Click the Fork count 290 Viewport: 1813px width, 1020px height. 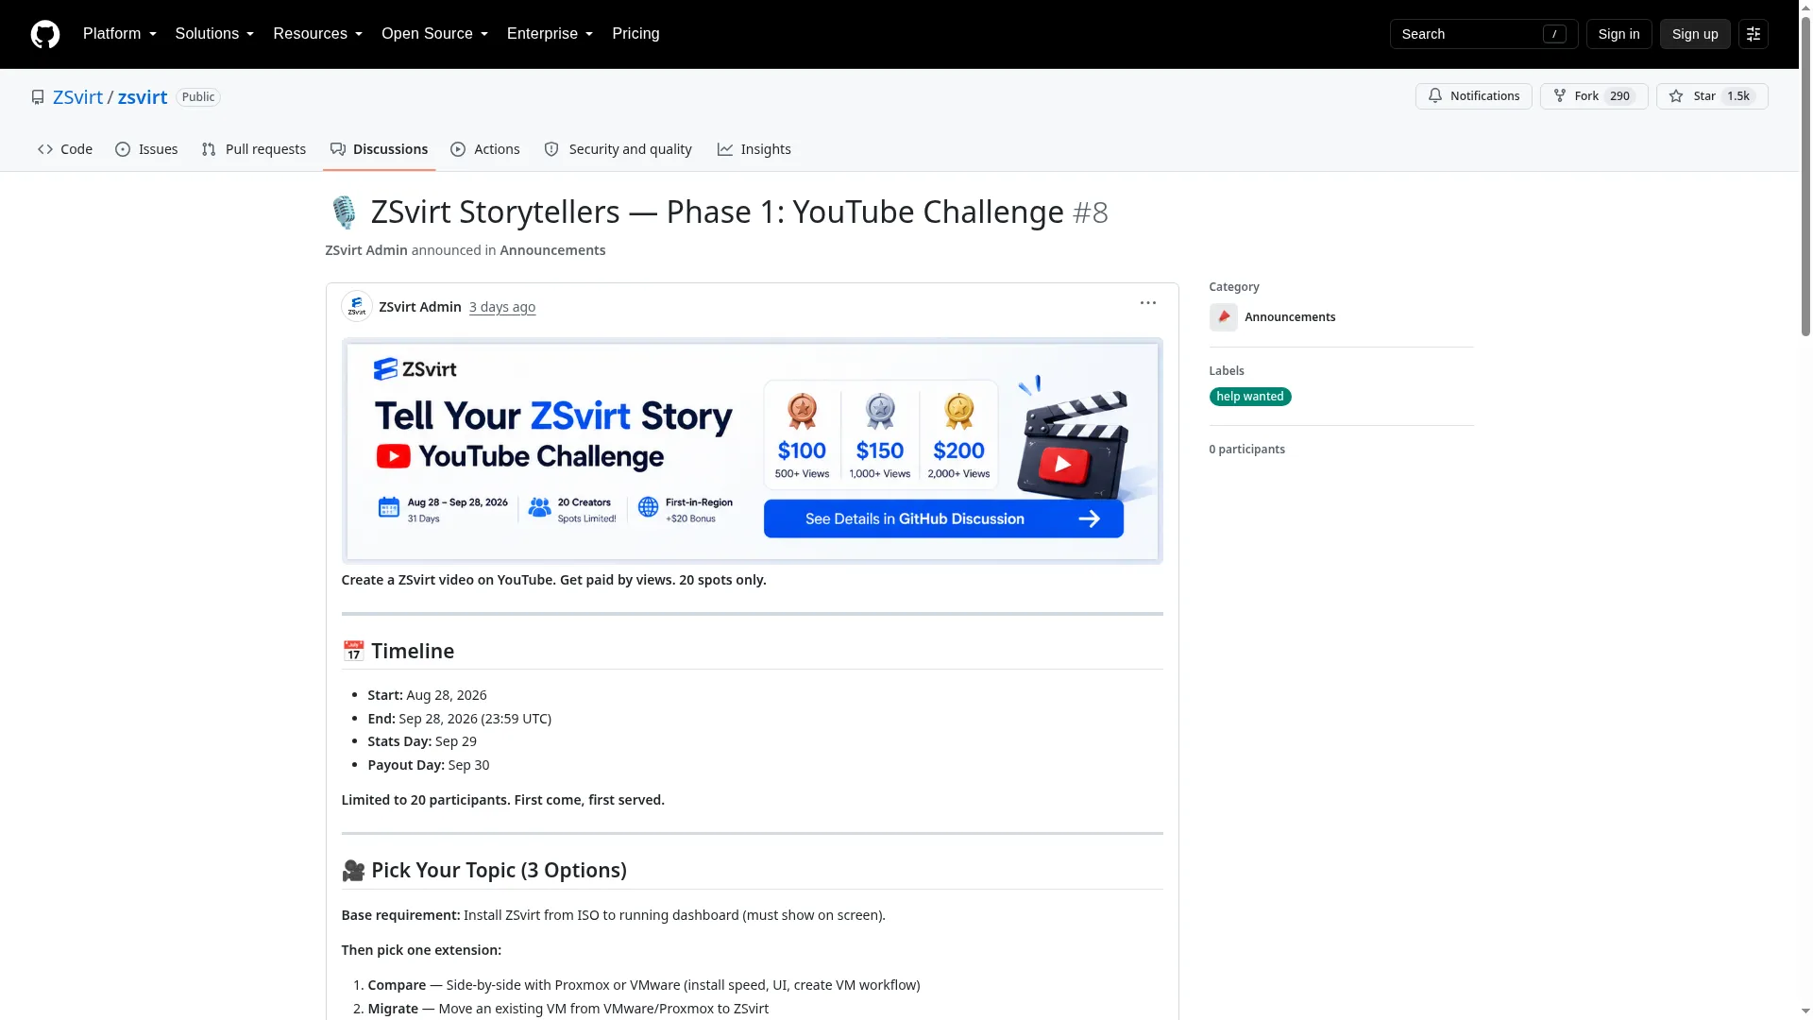tap(1620, 96)
